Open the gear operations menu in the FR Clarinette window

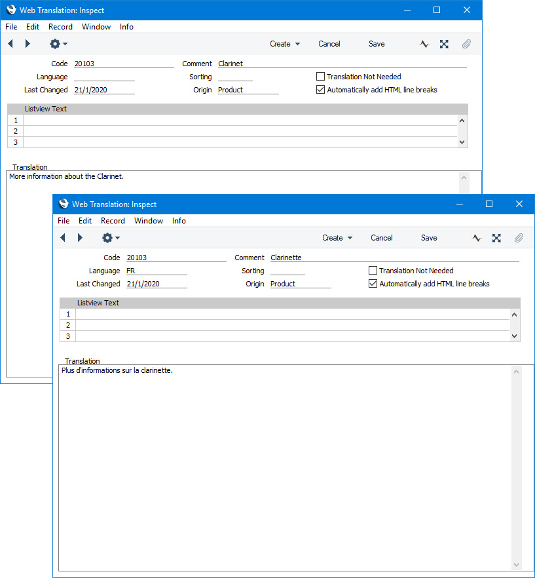(111, 238)
